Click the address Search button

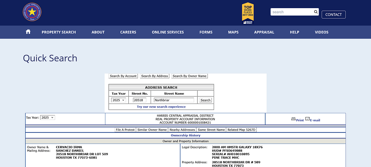[x=206, y=100]
